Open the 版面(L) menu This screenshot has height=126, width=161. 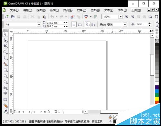click(x=54, y=10)
